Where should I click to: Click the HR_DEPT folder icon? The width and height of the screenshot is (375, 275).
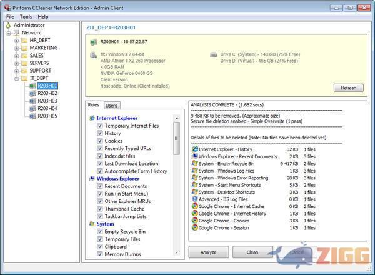click(24, 41)
